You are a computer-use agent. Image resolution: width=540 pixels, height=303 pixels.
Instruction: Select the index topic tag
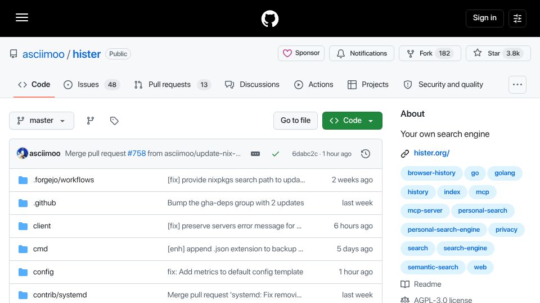pyautogui.click(x=452, y=192)
